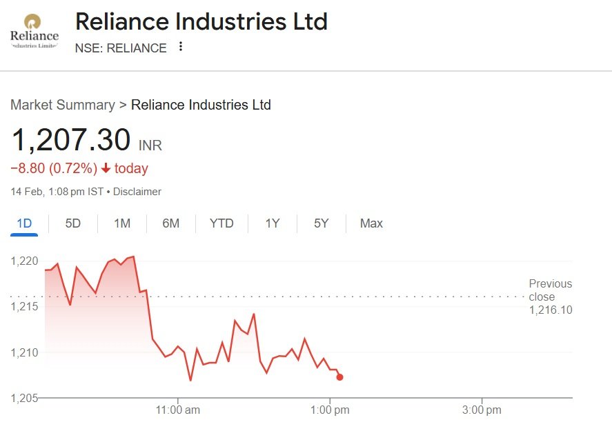Image resolution: width=612 pixels, height=431 pixels.
Task: Switch to the 5D tab
Action: click(72, 223)
